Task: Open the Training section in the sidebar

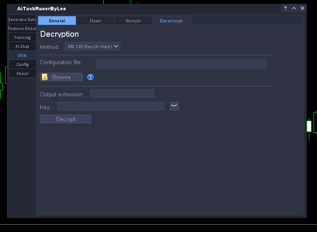Action: tap(22, 38)
